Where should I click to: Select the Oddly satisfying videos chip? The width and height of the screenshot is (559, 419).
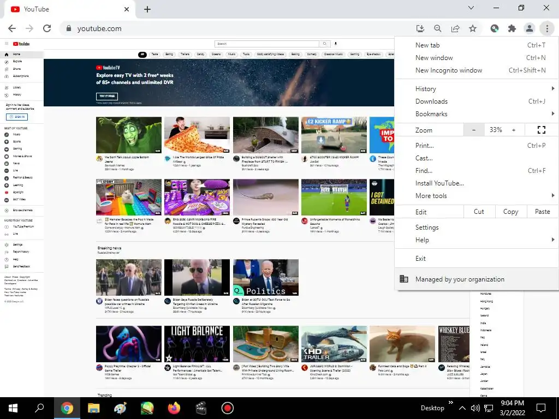click(270, 55)
